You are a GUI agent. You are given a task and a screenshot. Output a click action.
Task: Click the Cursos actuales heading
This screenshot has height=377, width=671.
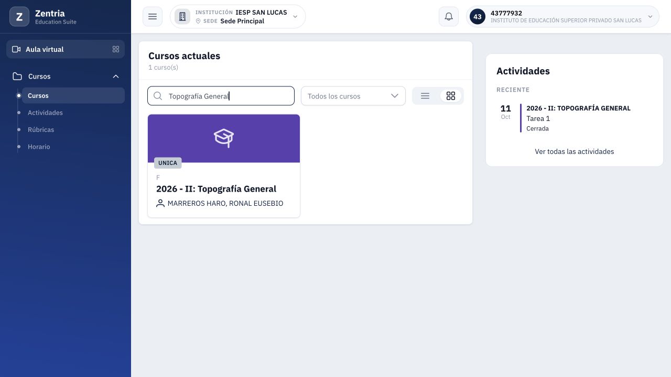(184, 56)
